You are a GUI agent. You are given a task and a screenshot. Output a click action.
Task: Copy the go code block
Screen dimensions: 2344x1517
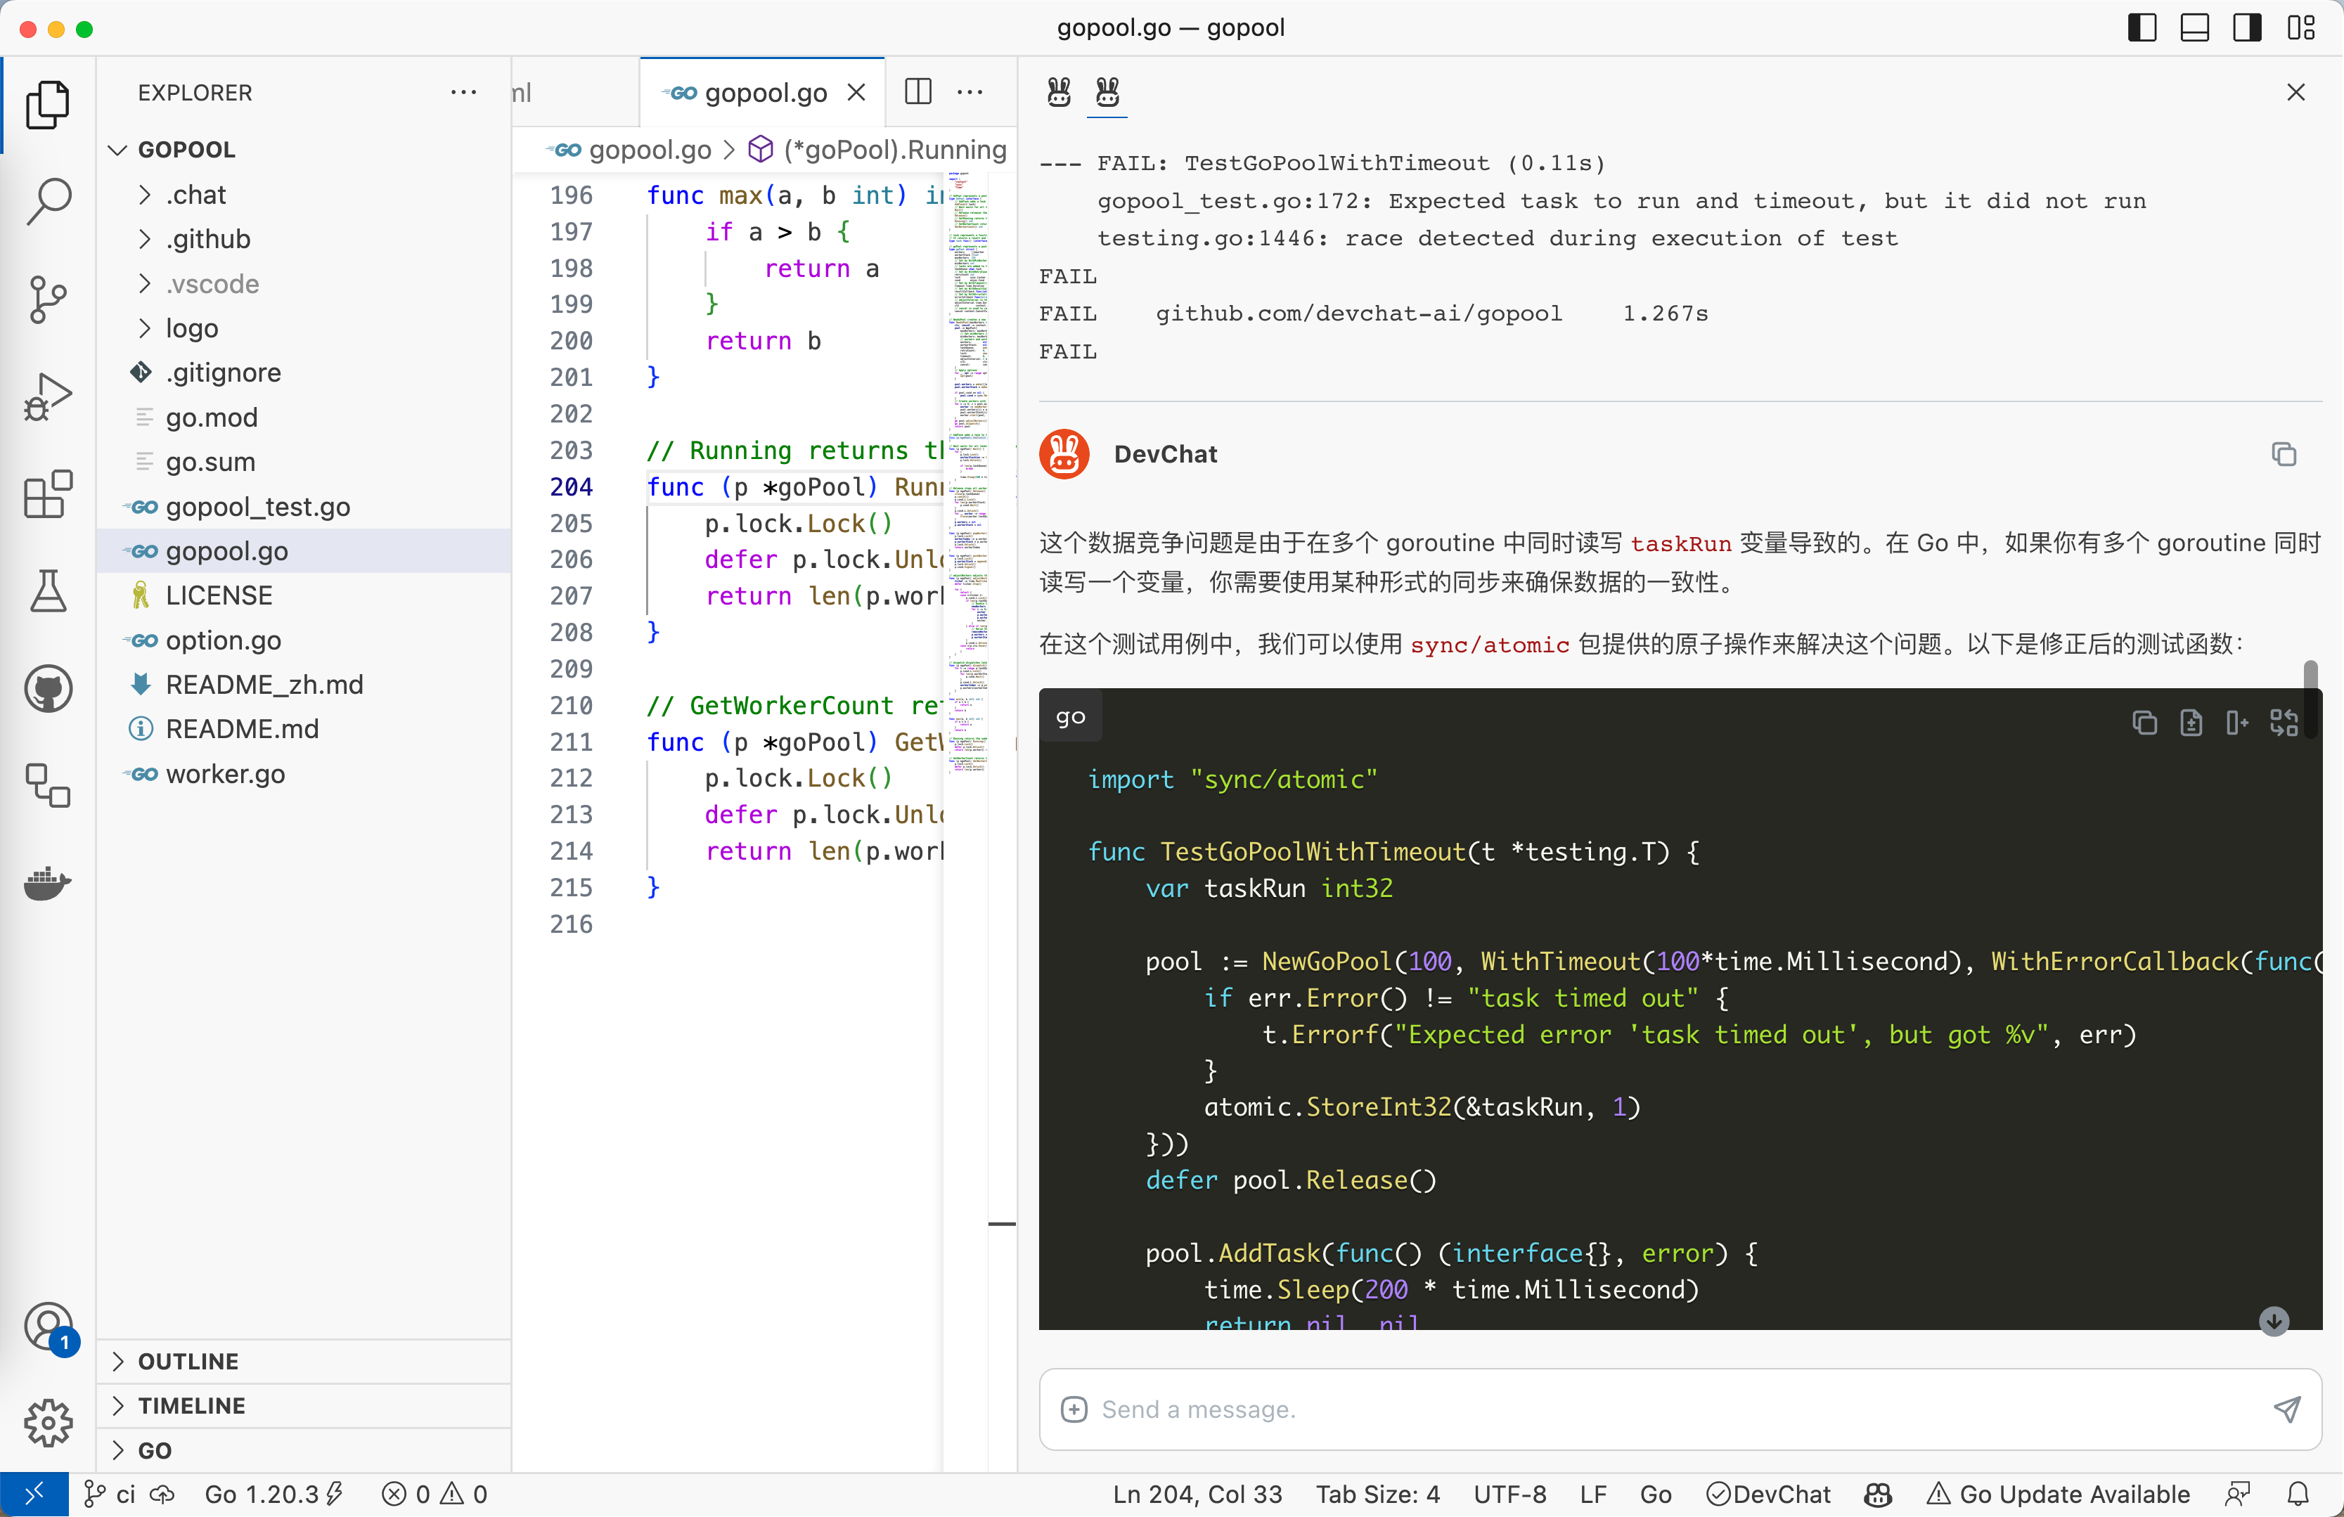pyautogui.click(x=2144, y=723)
